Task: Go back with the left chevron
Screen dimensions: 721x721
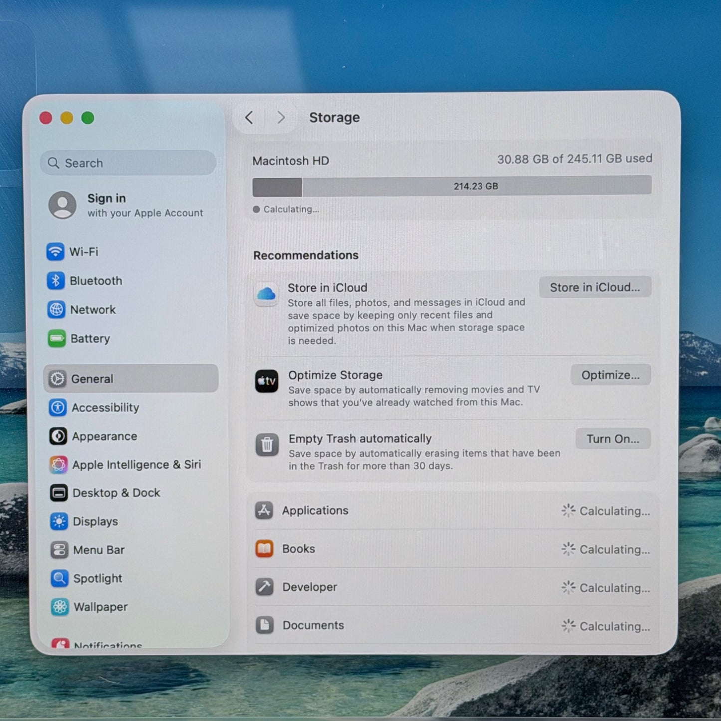Action: click(249, 118)
